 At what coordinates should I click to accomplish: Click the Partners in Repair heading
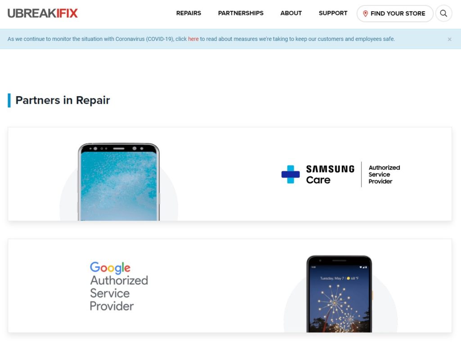click(x=63, y=100)
